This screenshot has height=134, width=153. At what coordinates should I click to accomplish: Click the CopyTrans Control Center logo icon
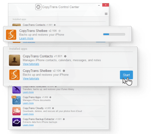pos(38,7)
